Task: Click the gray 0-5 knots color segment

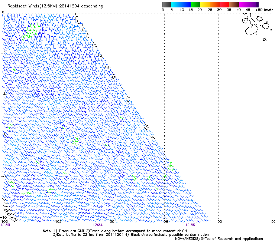Action: (x=166, y=4)
